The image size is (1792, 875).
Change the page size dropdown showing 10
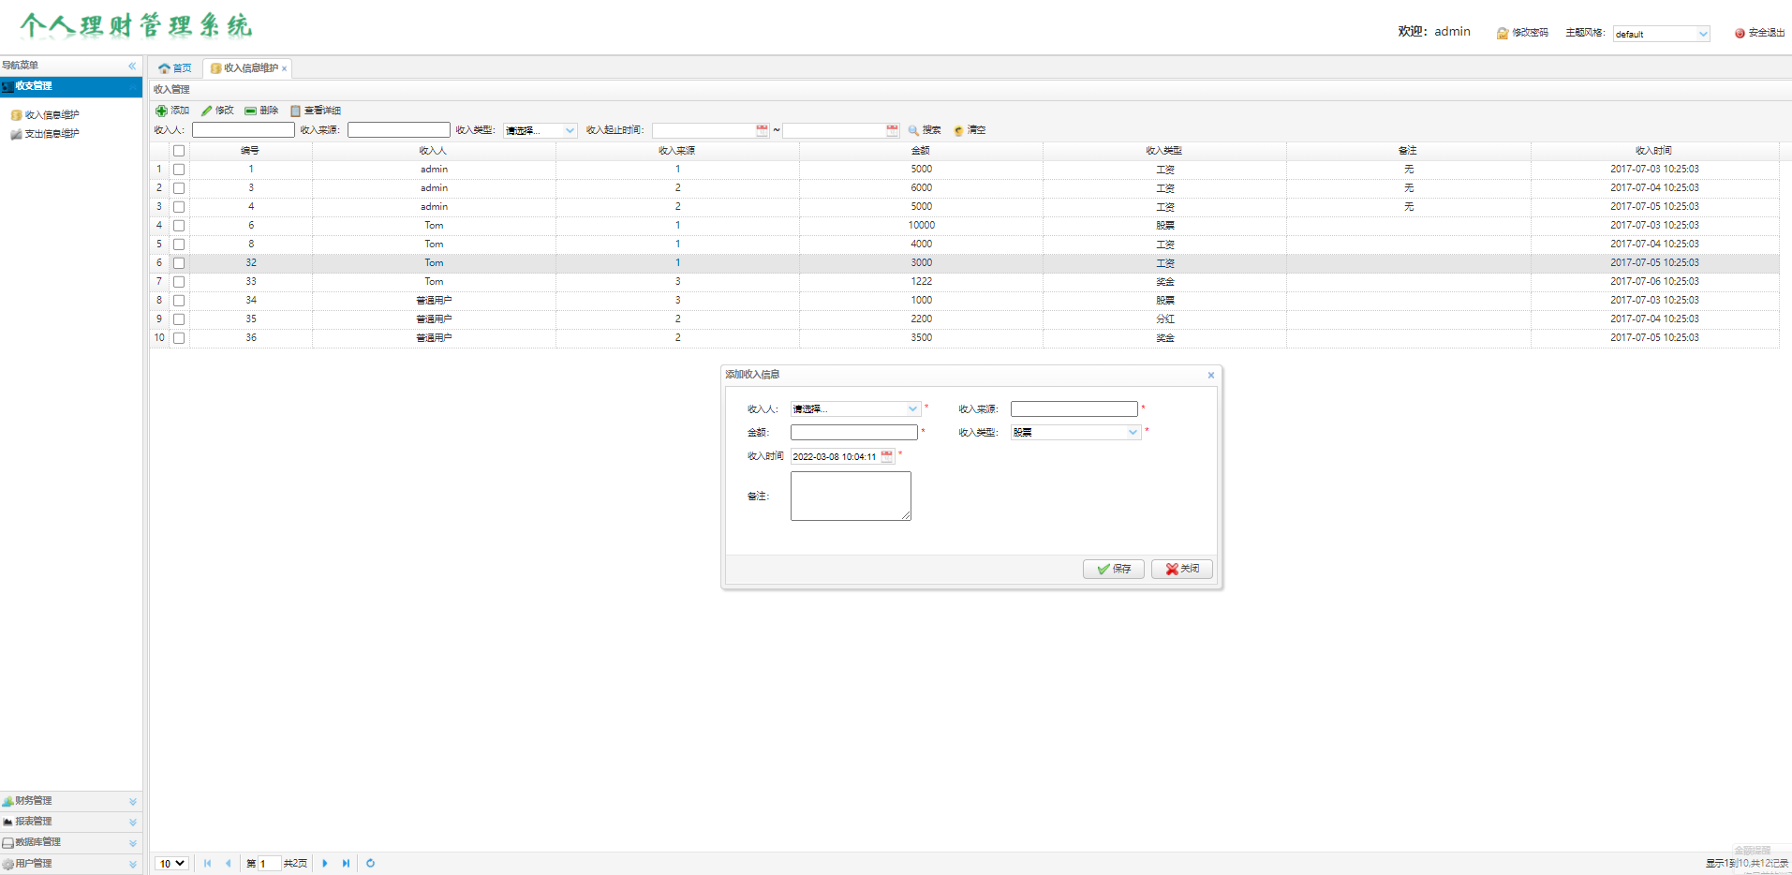pyautogui.click(x=172, y=864)
